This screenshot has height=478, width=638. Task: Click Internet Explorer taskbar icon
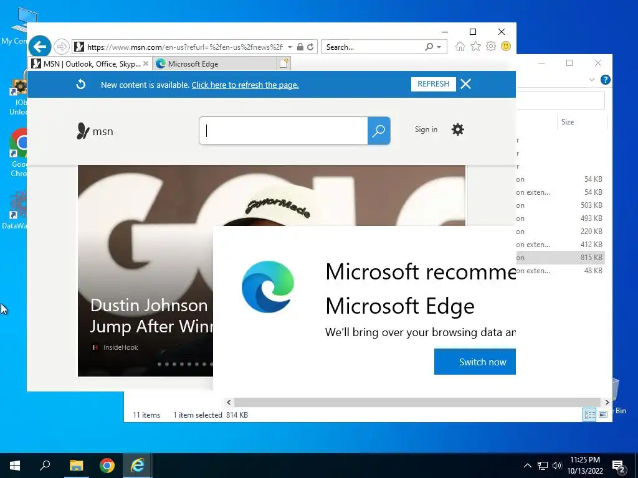(x=138, y=466)
